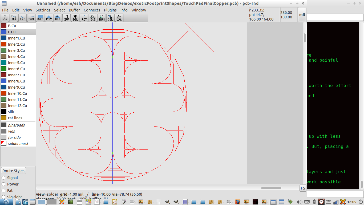Screen dimensions: 364x205
Task: Select the SEL selection arrow tool
Action: pos(110,18)
